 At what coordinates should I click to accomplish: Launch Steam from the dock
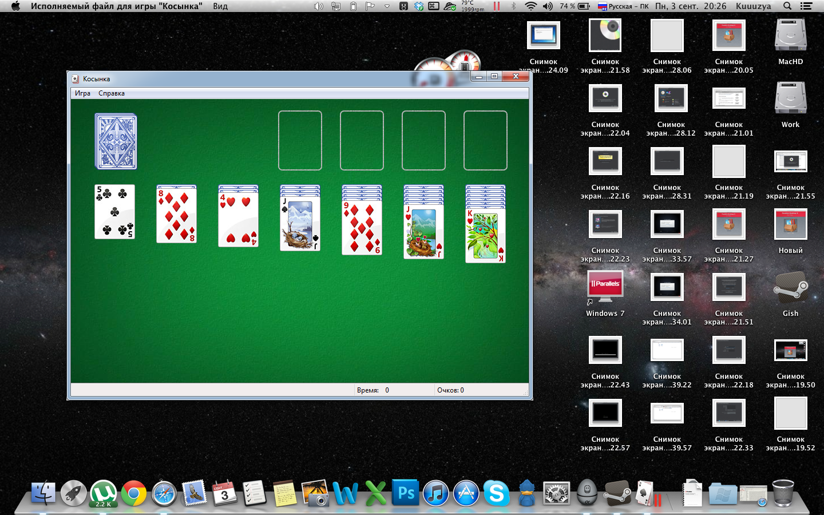click(617, 493)
